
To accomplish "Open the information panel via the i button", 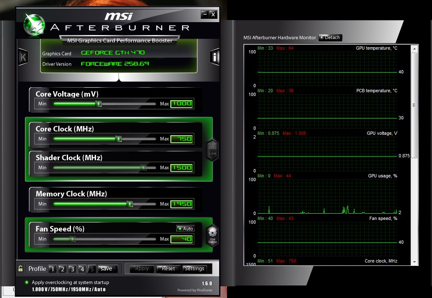I will (x=215, y=57).
